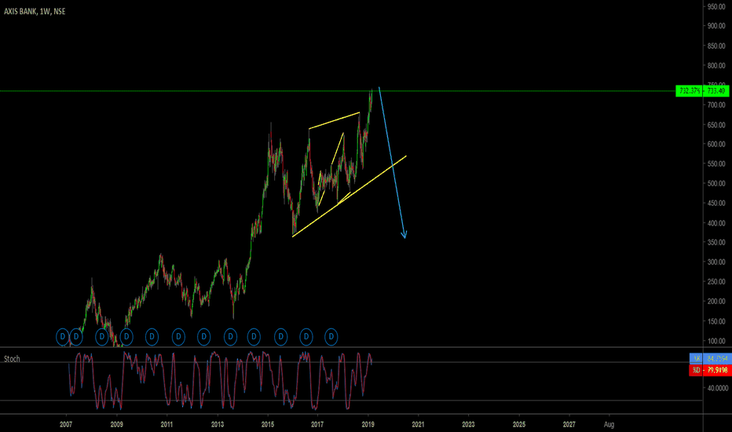Click the 2021 label on time axis
Image resolution: width=732 pixels, height=432 pixels.
coord(418,424)
